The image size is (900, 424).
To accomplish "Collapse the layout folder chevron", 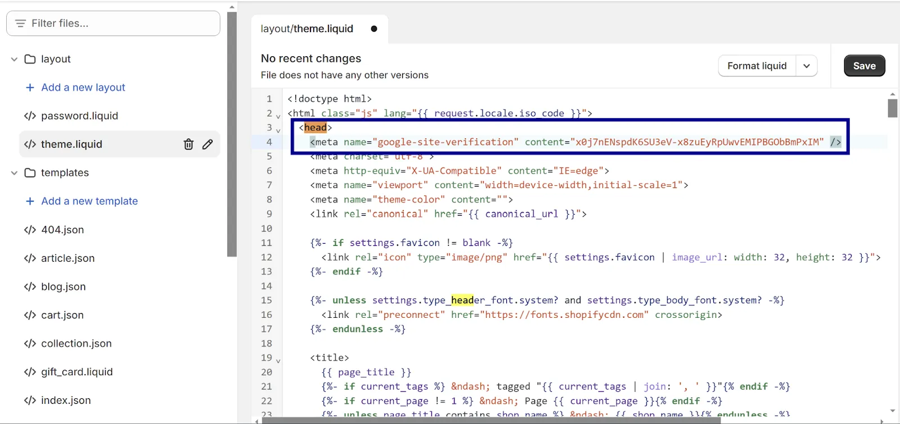I will pyautogui.click(x=15, y=59).
